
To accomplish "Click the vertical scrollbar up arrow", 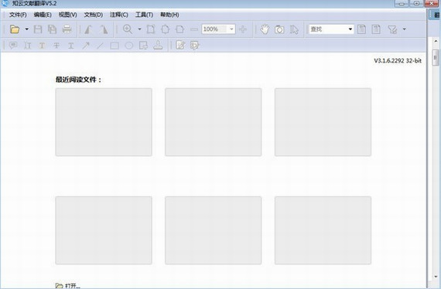I will click(436, 41).
